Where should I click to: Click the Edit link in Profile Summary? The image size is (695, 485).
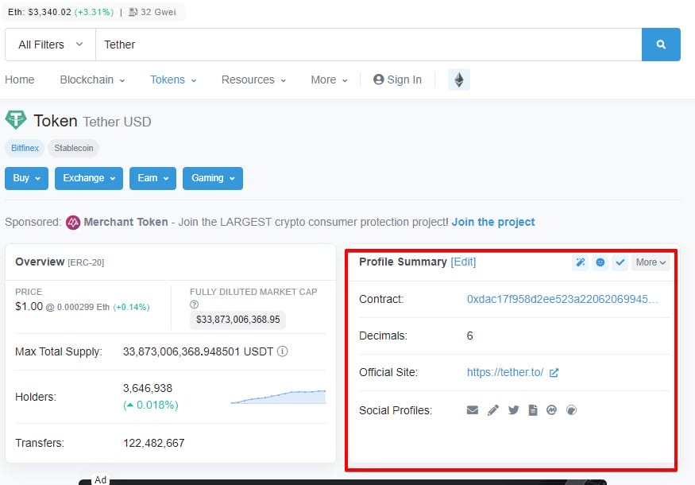463,262
